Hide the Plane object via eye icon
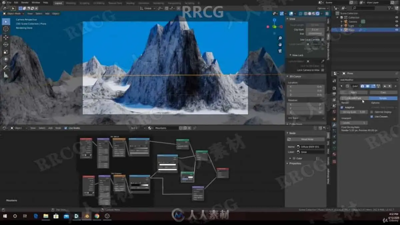Image resolution: width=400 pixels, height=225 pixels. [x=397, y=30]
